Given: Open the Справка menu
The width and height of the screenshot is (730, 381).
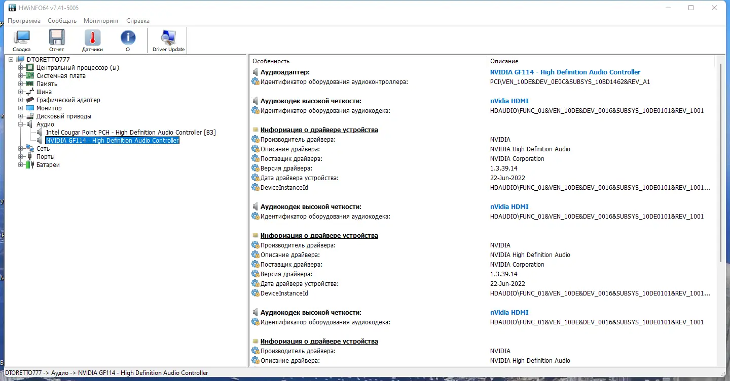Looking at the screenshot, I should (x=138, y=21).
